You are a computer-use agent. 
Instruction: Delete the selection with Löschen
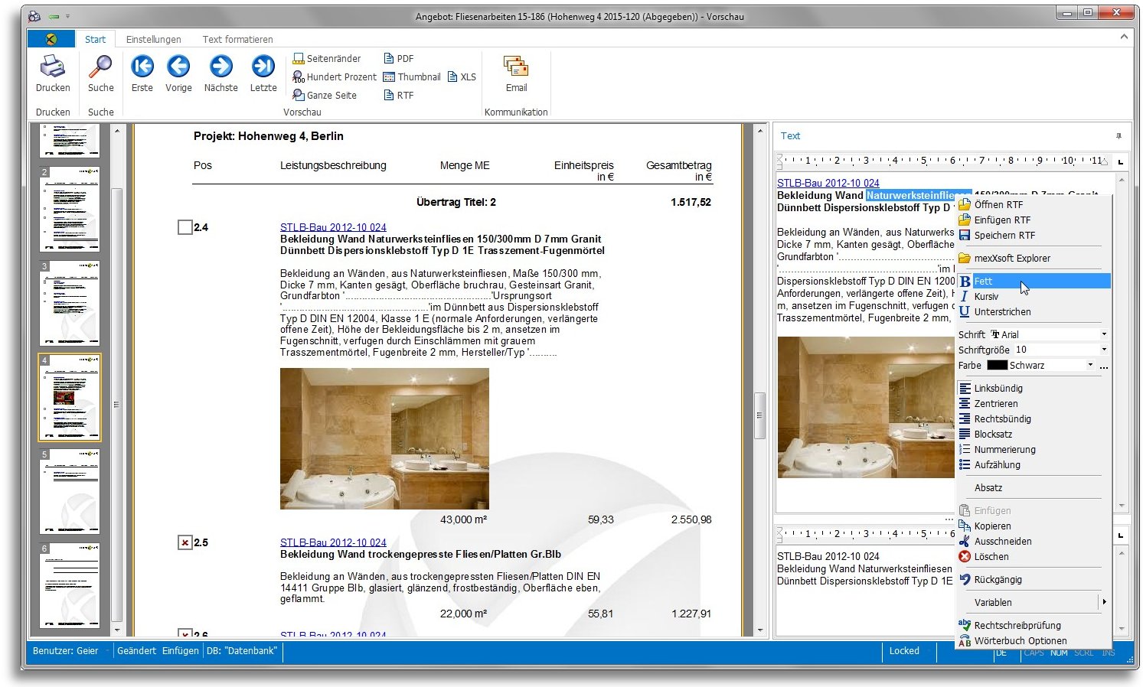click(x=1033, y=556)
